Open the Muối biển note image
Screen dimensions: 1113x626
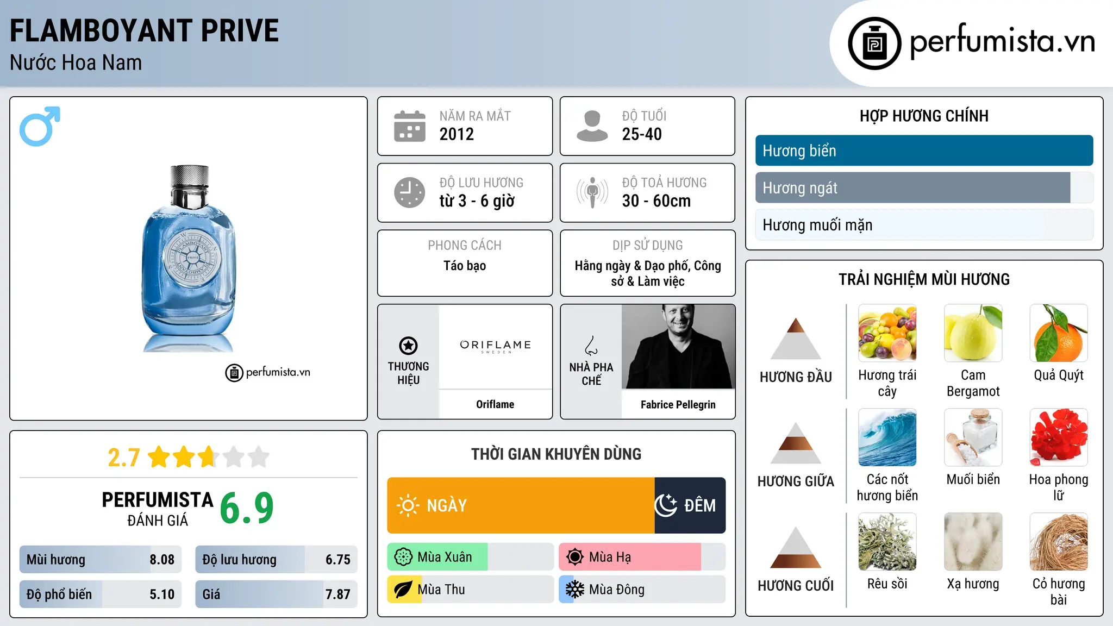pos(973,437)
